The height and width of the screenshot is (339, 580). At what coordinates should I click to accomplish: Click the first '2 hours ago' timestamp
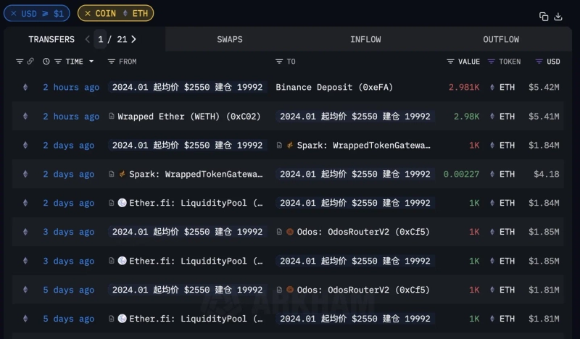point(71,88)
